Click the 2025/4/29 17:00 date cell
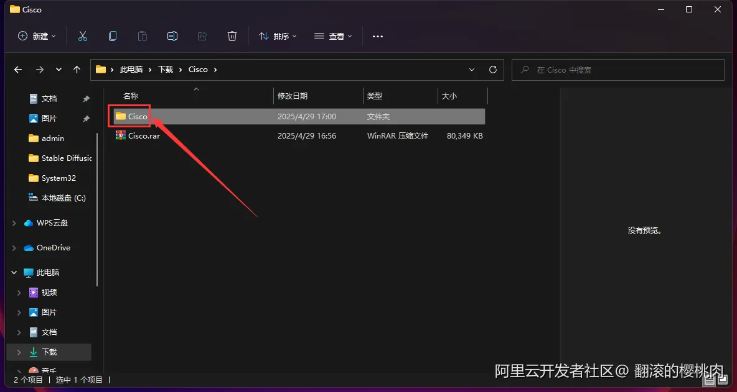The image size is (737, 392). coord(307,116)
